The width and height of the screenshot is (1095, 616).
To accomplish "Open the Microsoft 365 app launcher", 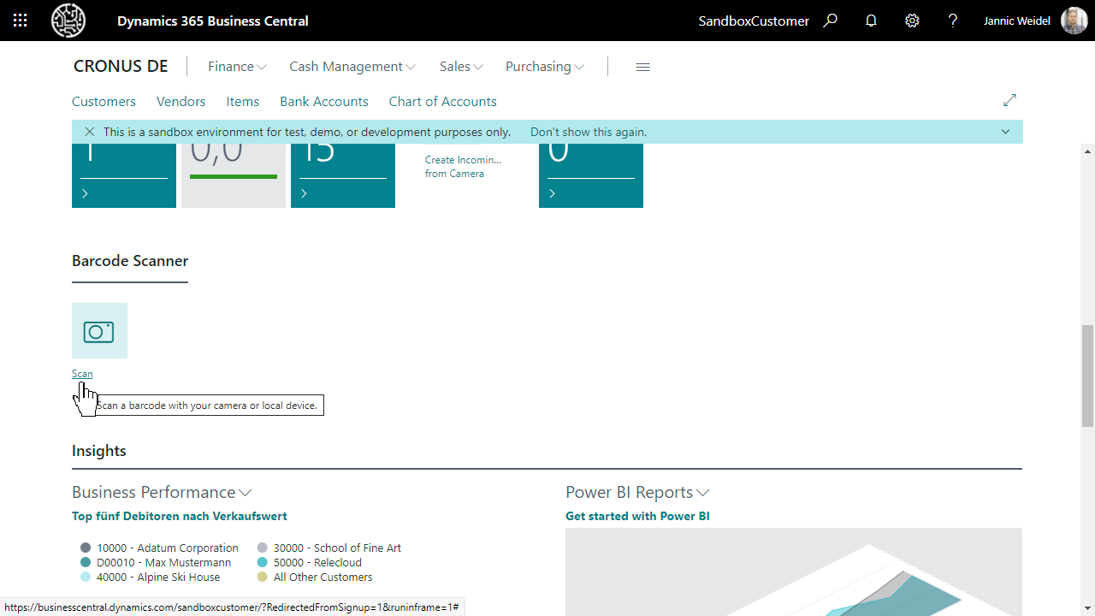I will tap(19, 21).
